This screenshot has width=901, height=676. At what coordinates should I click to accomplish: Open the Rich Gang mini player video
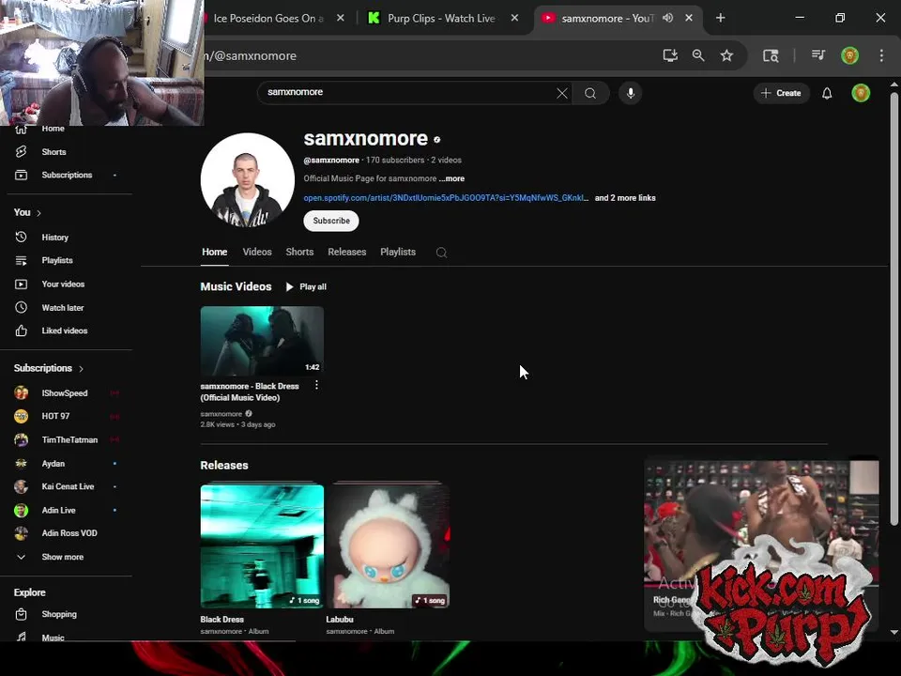(761, 545)
